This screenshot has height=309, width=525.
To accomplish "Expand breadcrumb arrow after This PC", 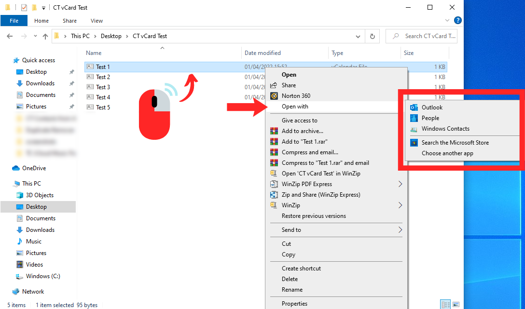I will [96, 36].
